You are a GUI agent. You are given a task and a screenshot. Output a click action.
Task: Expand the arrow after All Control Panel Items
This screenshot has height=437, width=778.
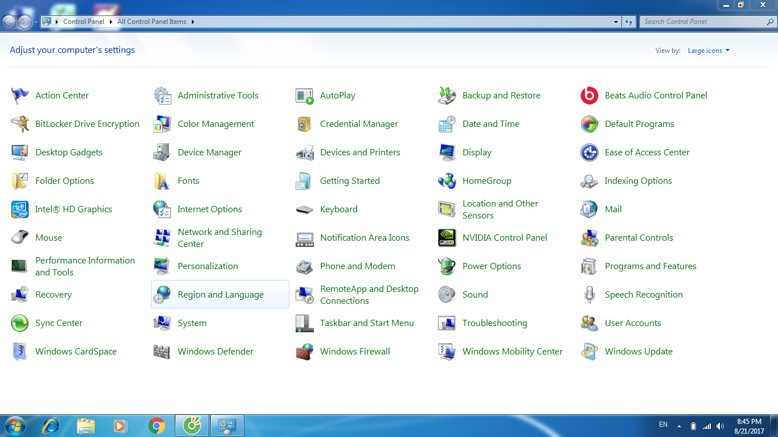click(x=193, y=22)
